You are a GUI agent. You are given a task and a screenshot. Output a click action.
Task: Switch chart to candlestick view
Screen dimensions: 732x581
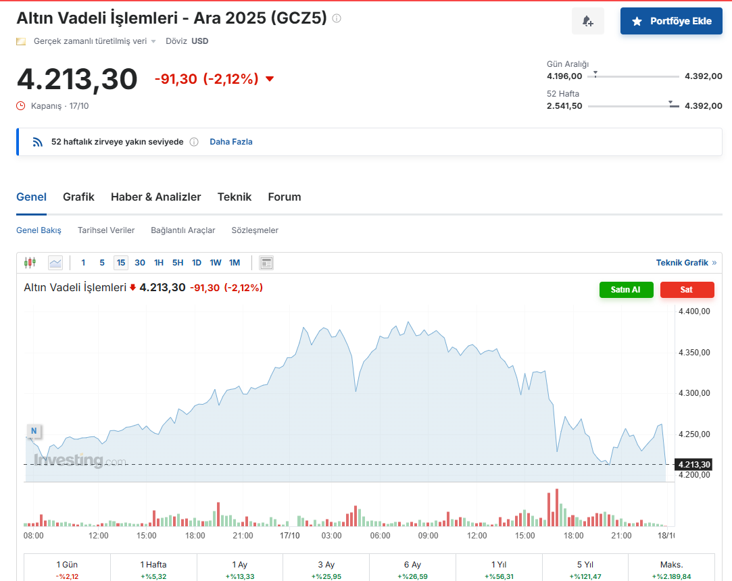point(30,263)
